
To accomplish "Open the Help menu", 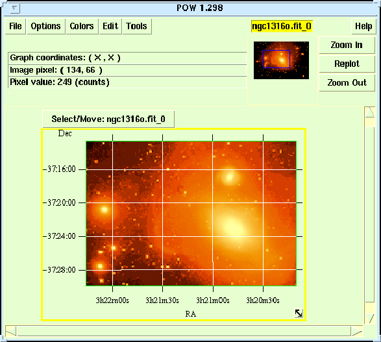I will point(363,26).
